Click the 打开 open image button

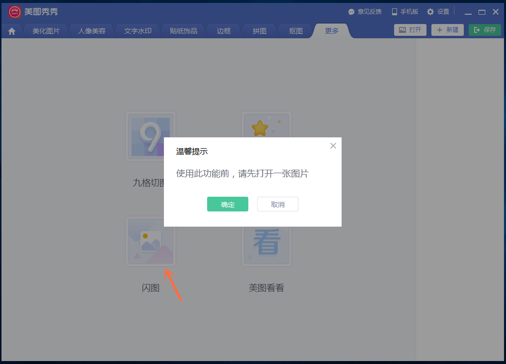[x=410, y=29]
